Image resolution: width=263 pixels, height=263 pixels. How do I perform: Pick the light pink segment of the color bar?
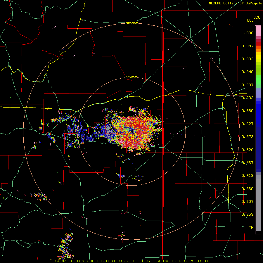pos(258,31)
